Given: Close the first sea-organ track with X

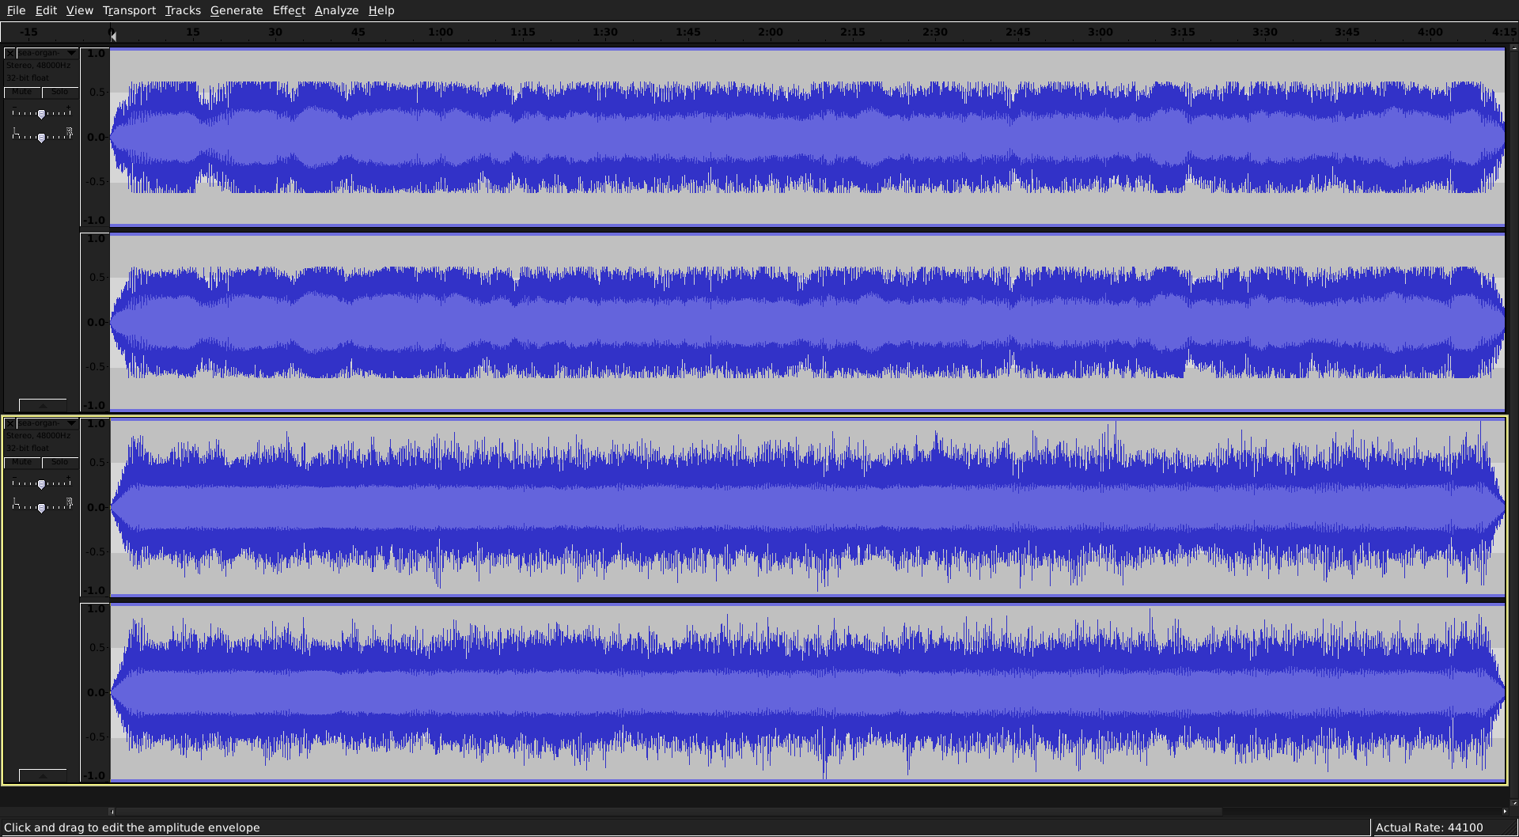Looking at the screenshot, I should (x=10, y=53).
